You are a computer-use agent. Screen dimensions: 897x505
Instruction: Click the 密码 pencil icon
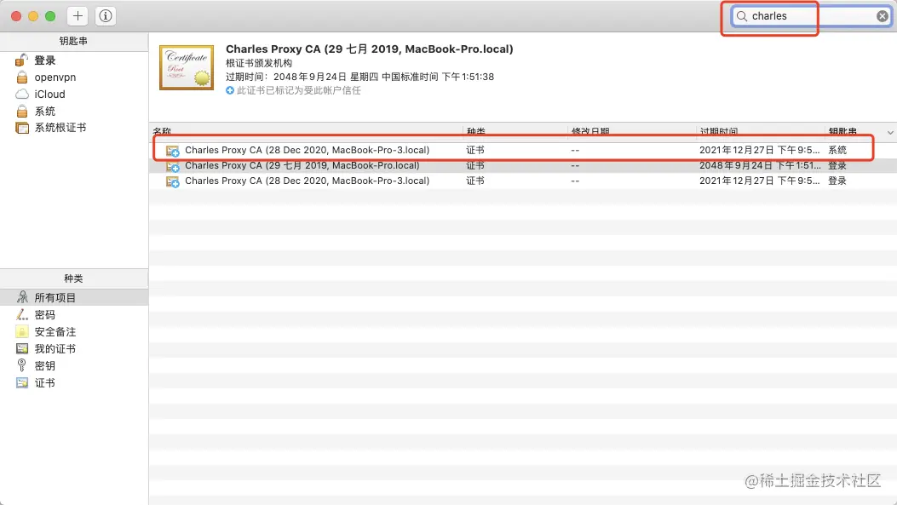point(22,314)
